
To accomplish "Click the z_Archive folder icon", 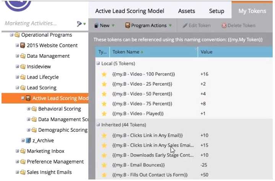I will (28, 141).
